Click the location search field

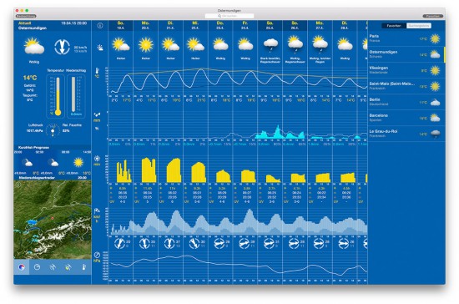point(229,16)
